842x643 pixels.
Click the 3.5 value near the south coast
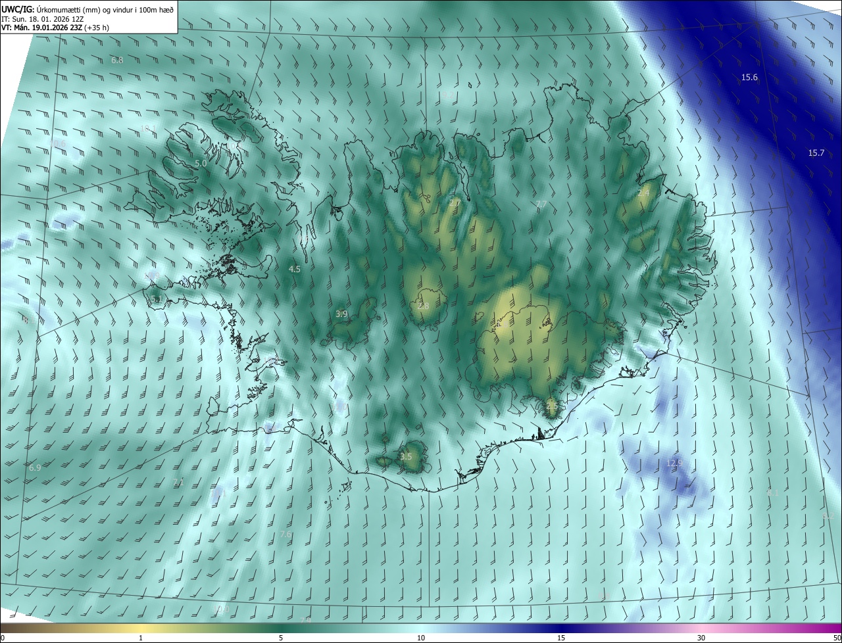pos(406,457)
